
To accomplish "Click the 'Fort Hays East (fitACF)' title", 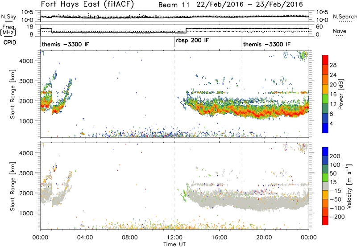I will click(x=87, y=4).
